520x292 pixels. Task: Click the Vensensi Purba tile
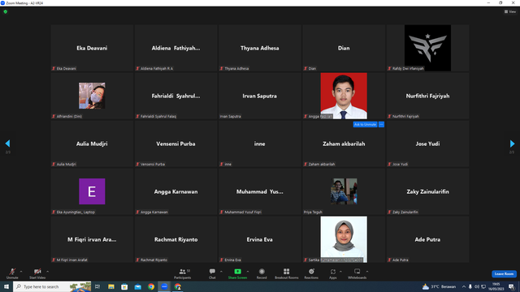coord(175,144)
